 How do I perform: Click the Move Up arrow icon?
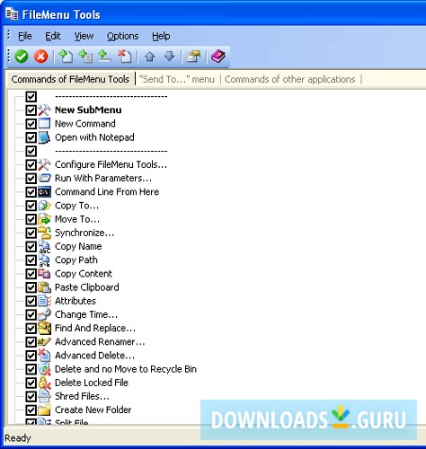pyautogui.click(x=150, y=57)
